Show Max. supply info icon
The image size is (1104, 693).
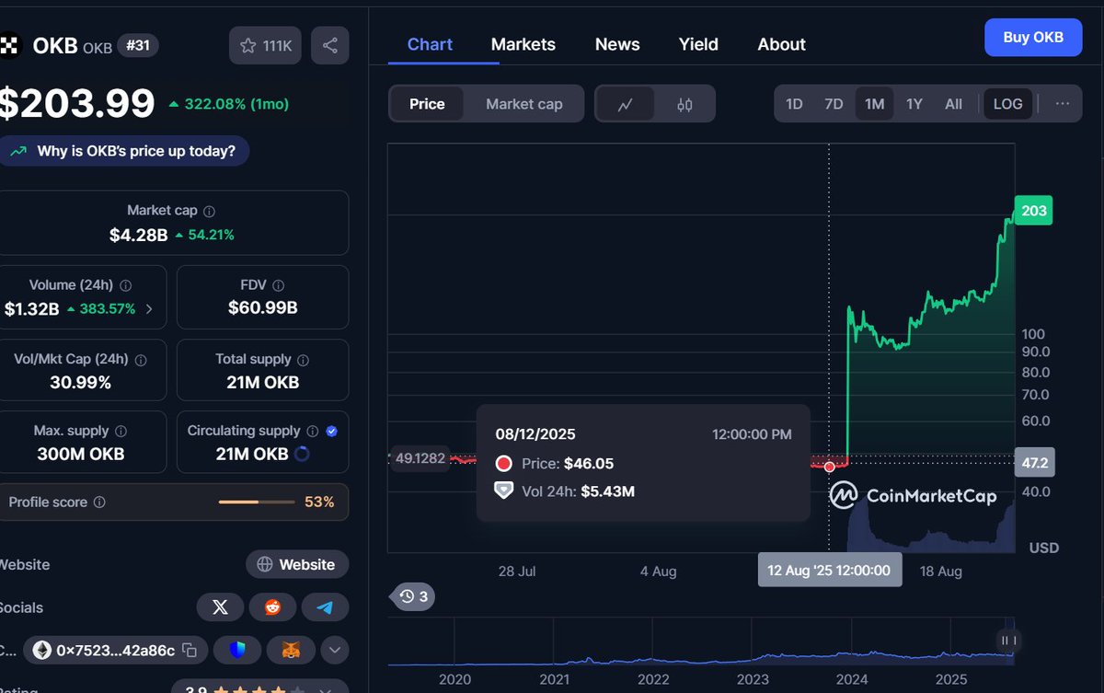coord(121,431)
